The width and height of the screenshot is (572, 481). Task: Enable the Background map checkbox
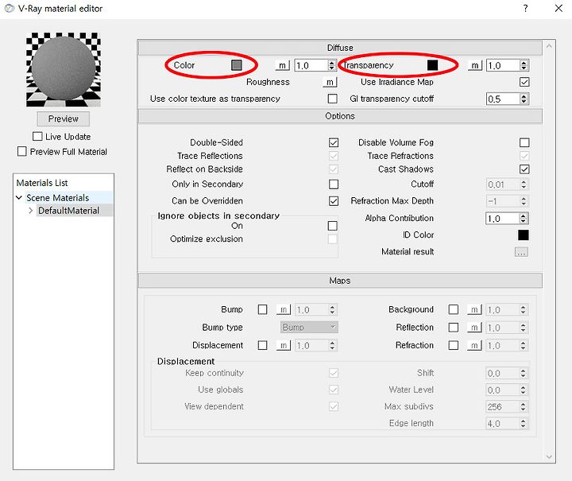(454, 309)
